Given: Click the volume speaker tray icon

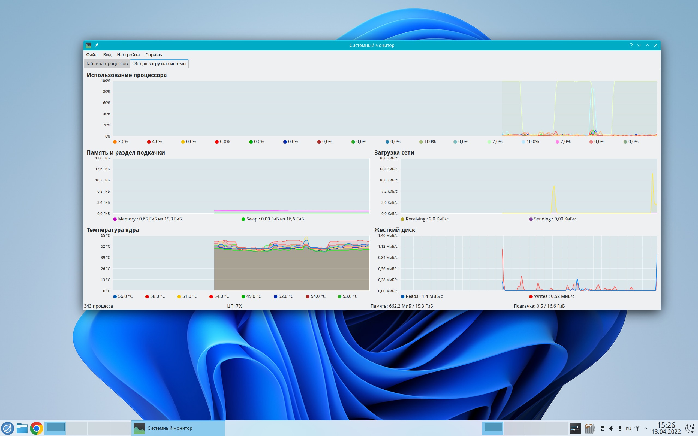Looking at the screenshot, I should coord(611,428).
